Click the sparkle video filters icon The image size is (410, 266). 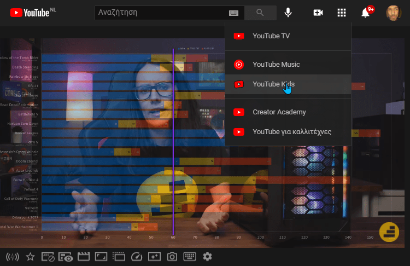[x=154, y=257]
